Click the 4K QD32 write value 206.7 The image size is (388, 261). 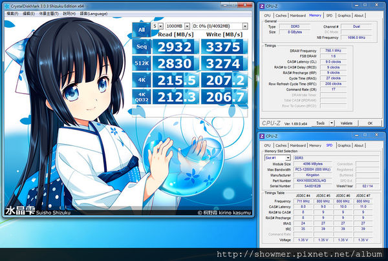(x=224, y=97)
